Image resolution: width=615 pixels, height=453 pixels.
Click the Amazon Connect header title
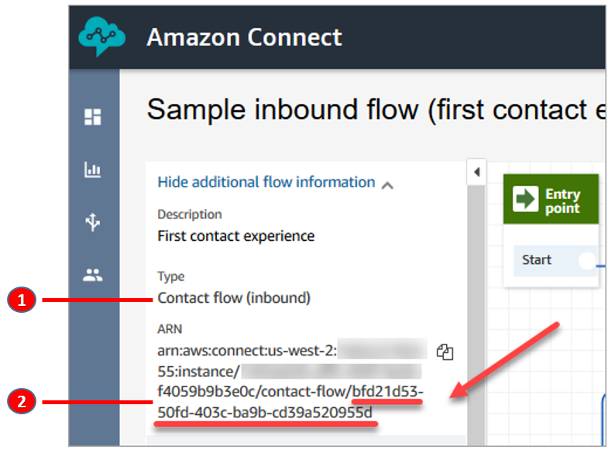click(x=244, y=37)
